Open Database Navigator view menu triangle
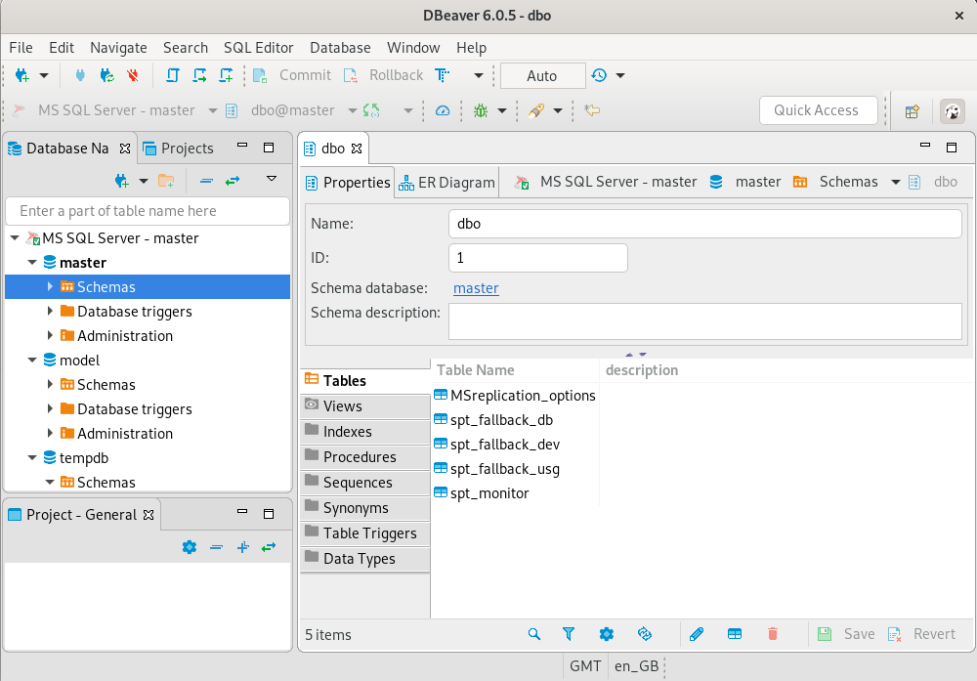The image size is (977, 681). click(x=272, y=179)
